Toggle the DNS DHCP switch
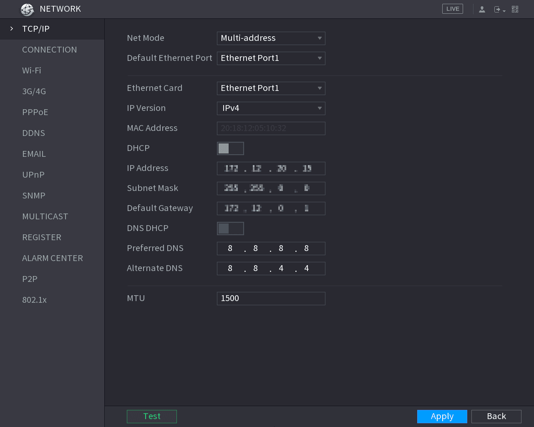 (x=230, y=229)
